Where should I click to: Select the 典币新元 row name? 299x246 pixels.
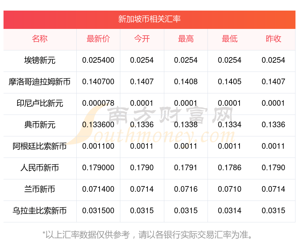pos(40,125)
